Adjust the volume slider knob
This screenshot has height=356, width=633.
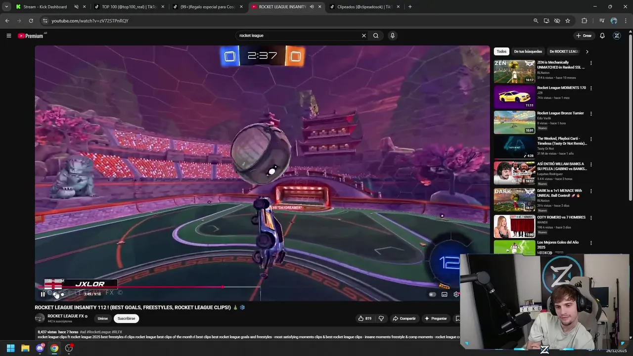62,294
